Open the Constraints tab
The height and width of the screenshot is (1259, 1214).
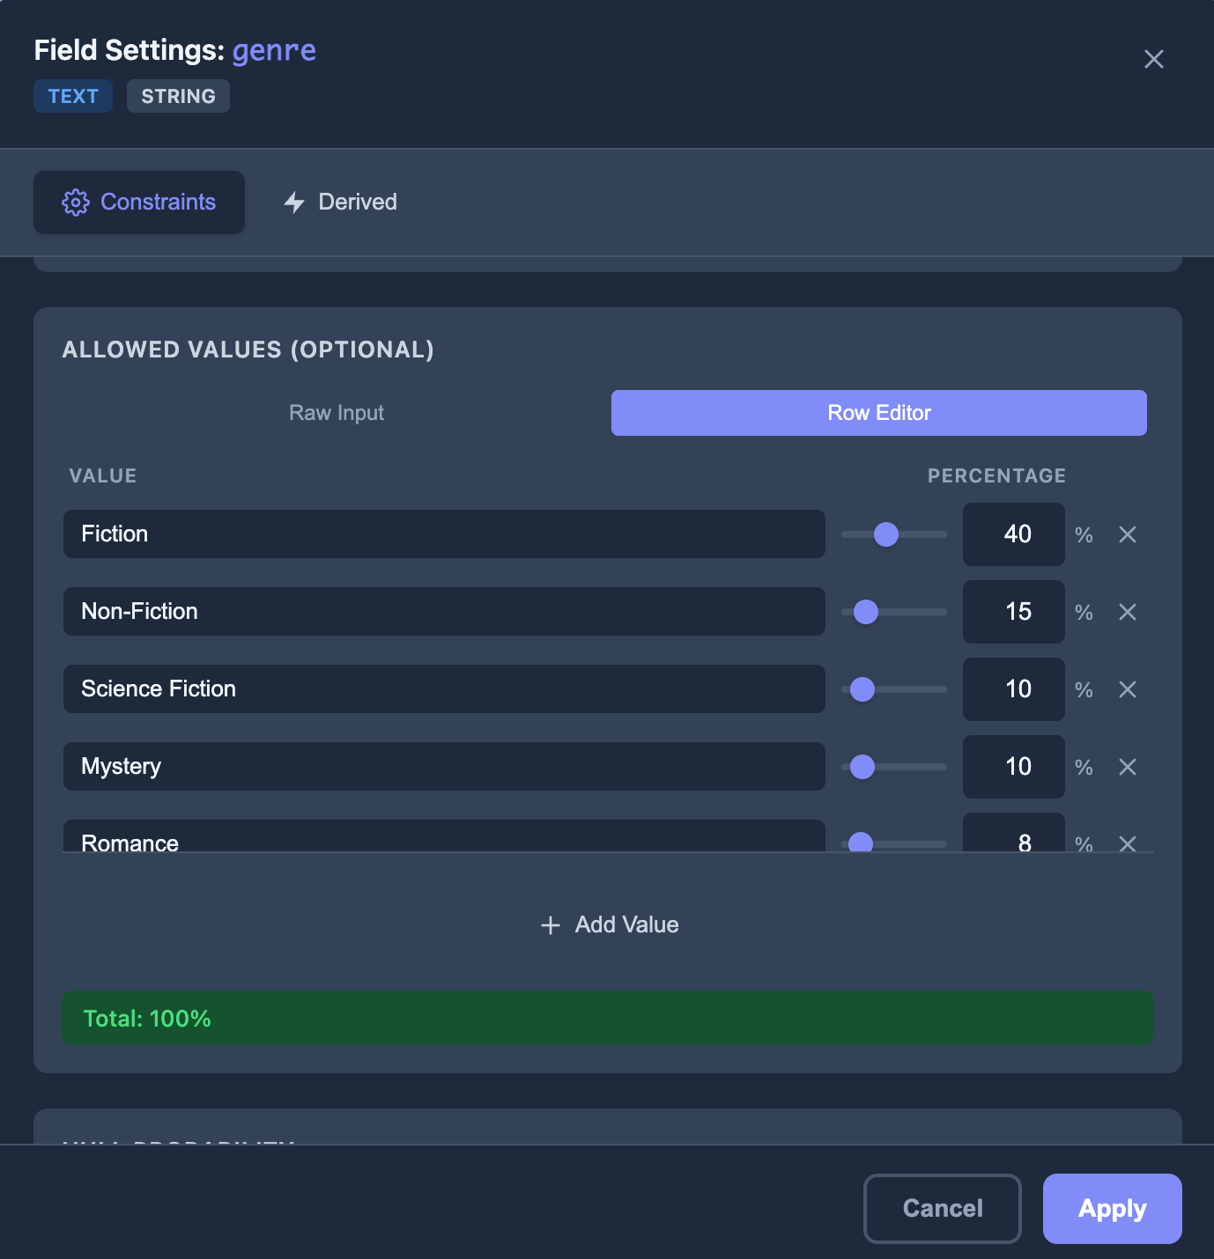coord(138,202)
